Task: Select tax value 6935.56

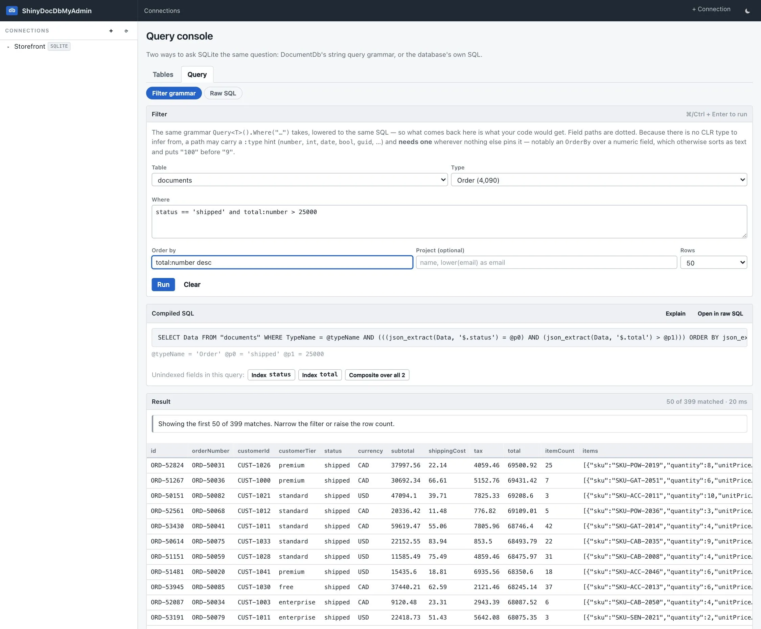Action: click(486, 572)
